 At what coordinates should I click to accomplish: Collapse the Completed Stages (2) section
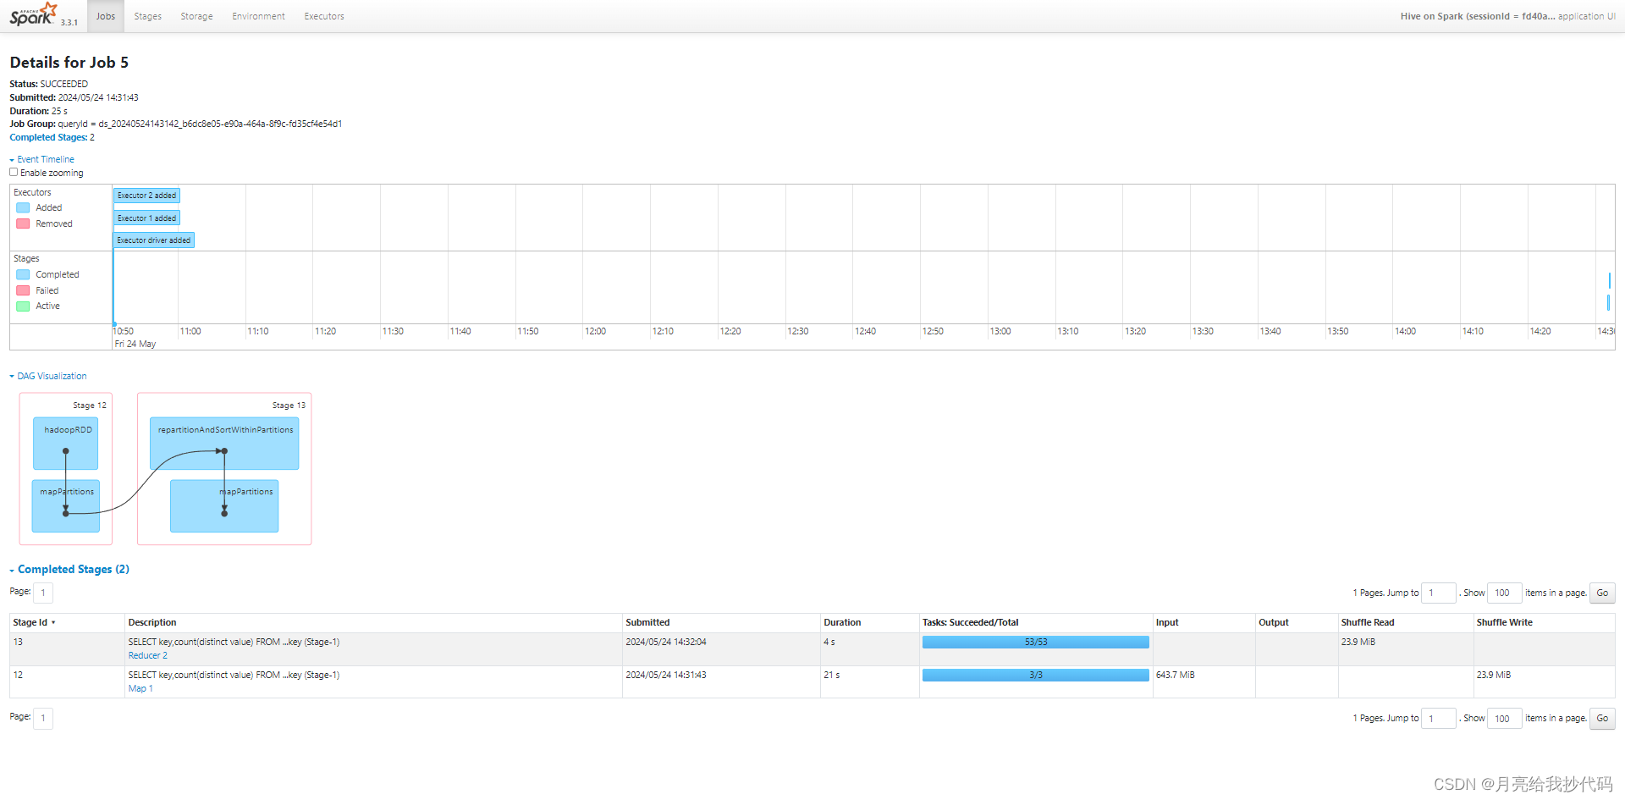point(69,570)
